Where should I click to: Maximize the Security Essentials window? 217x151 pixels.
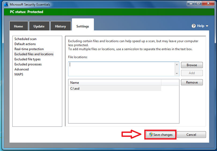tap(198, 3)
